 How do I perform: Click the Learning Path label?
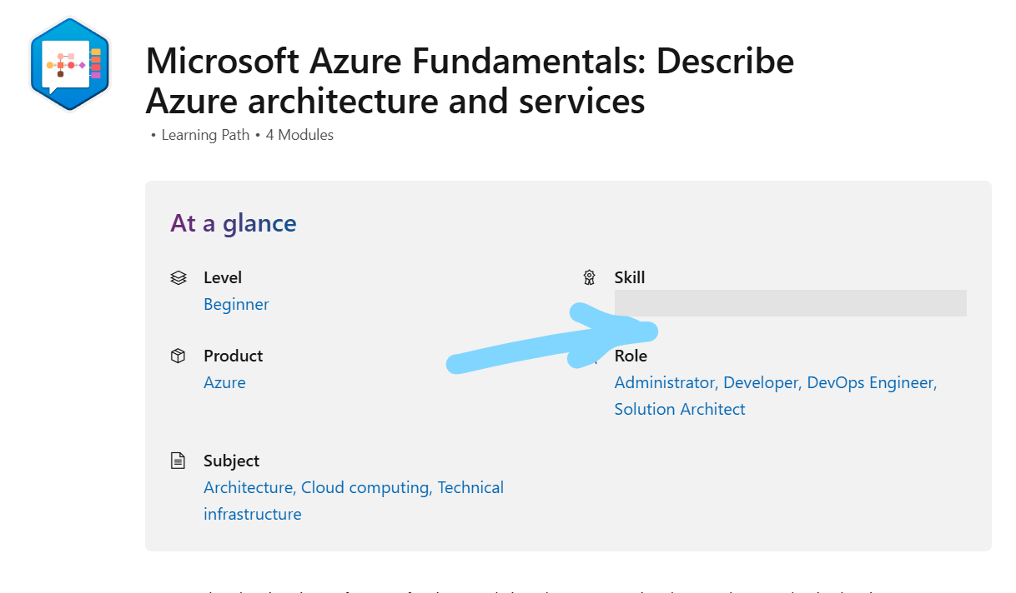coord(205,135)
